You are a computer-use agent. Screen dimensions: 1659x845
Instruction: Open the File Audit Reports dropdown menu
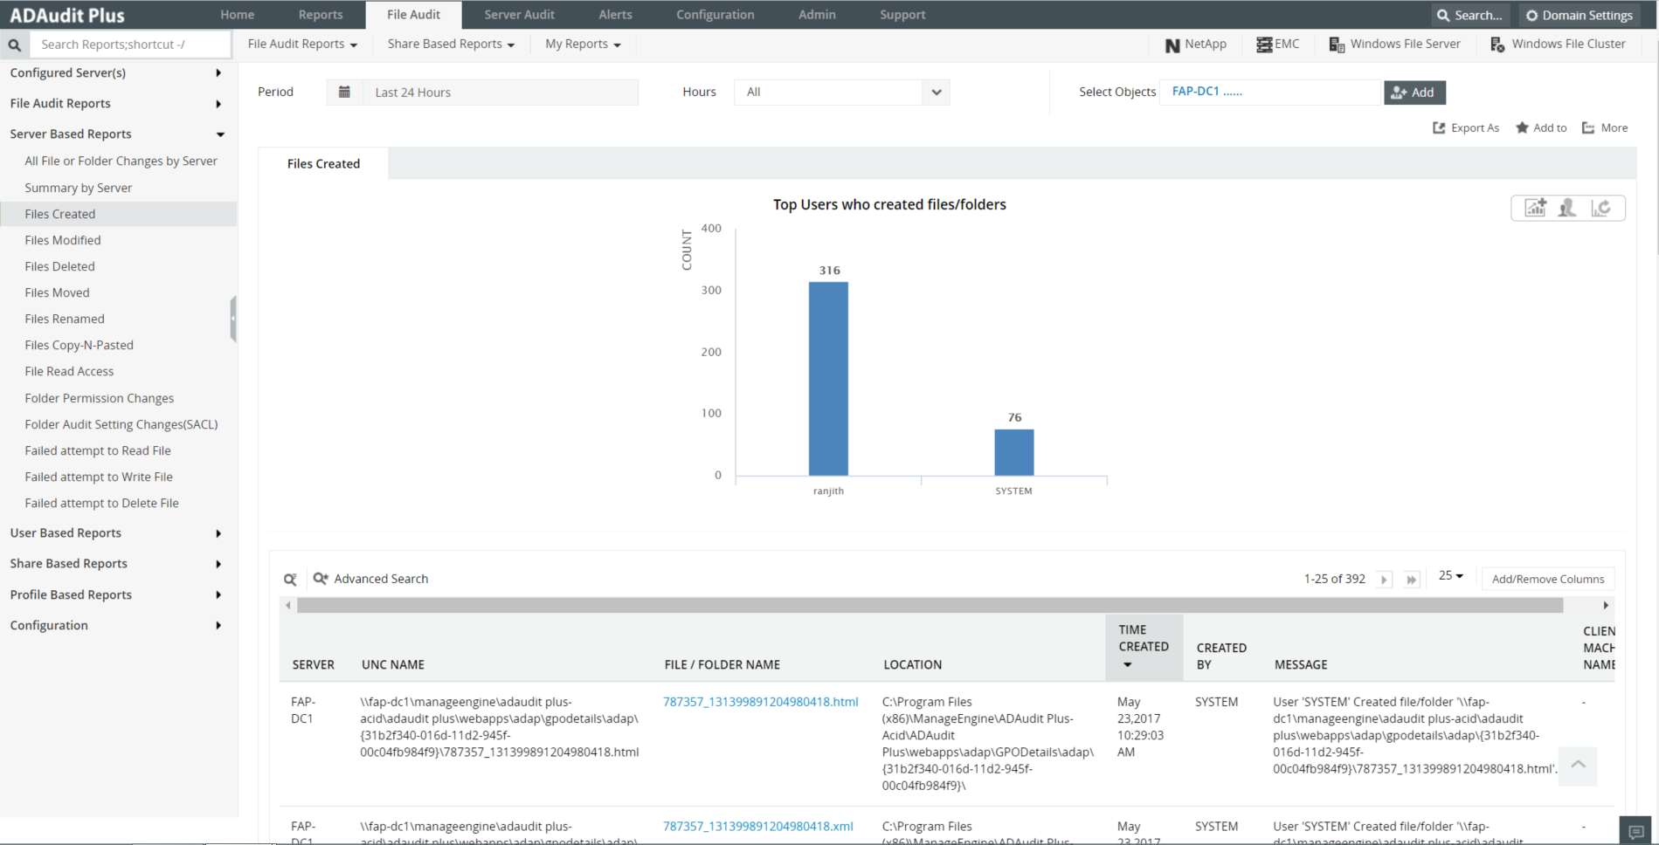click(302, 45)
